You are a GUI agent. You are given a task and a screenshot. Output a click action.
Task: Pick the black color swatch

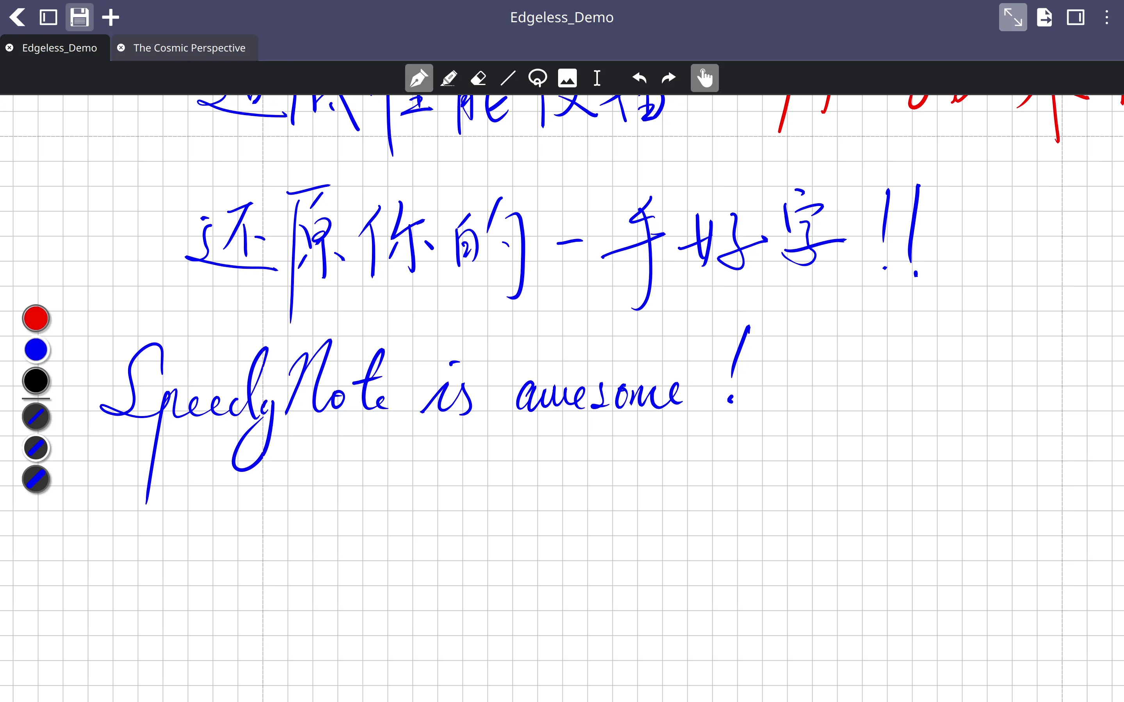tap(36, 381)
